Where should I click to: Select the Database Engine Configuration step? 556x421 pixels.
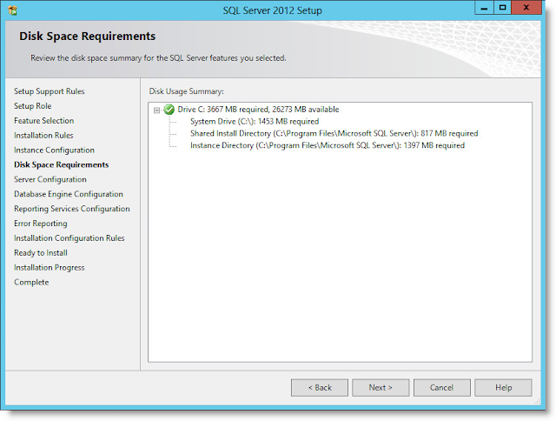tap(69, 194)
